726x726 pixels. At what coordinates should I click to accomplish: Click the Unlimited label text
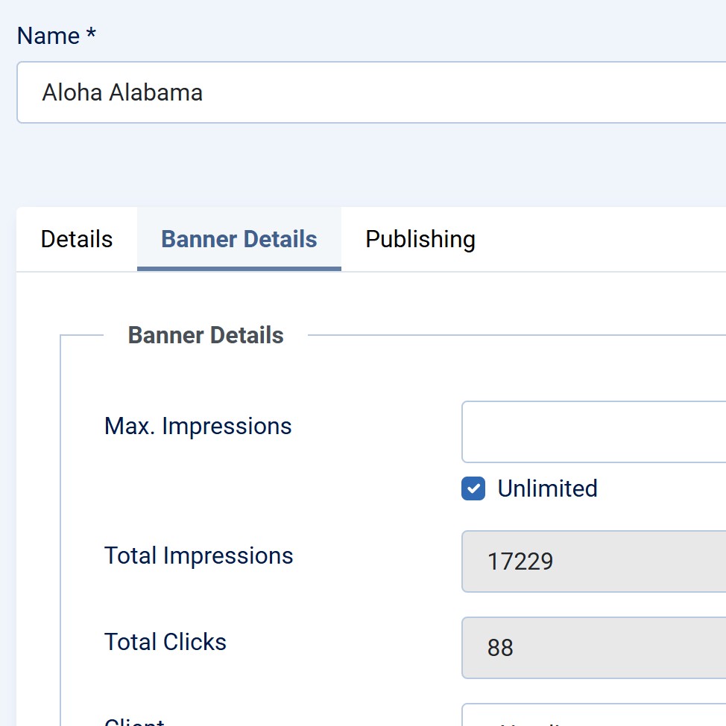[x=547, y=488]
